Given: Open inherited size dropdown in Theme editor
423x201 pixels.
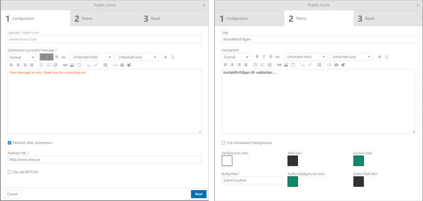Looking at the screenshot, I should point(351,57).
